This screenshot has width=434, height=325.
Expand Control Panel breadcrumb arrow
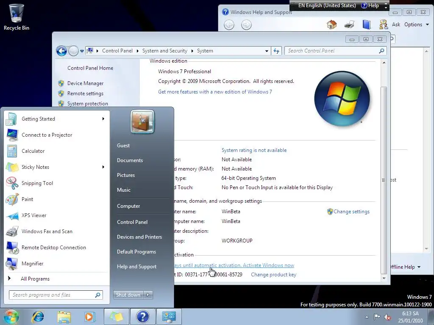coord(138,51)
